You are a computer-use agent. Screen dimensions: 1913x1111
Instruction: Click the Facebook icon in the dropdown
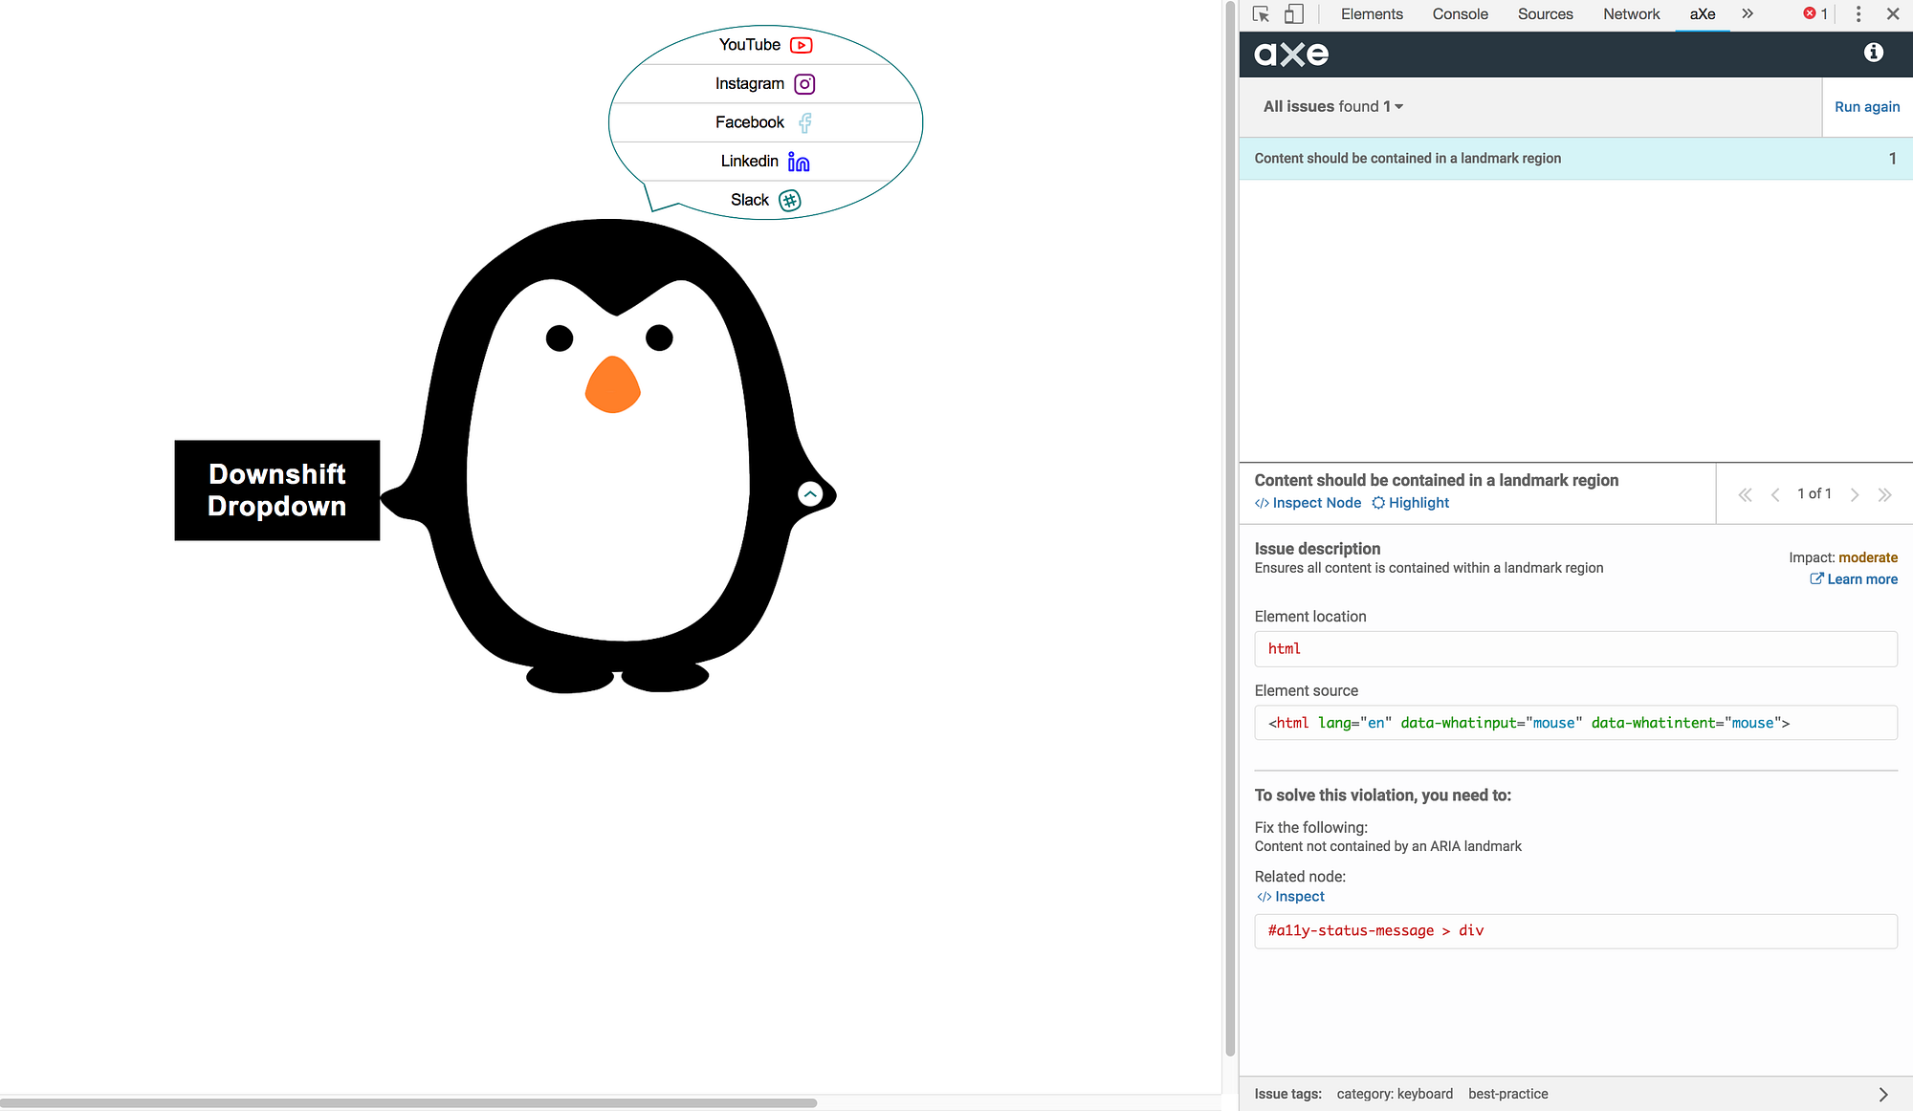click(804, 121)
